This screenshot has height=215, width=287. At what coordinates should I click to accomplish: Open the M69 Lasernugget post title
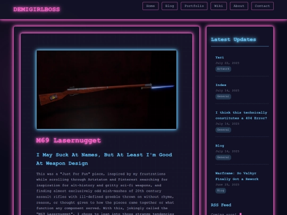(x=69, y=140)
